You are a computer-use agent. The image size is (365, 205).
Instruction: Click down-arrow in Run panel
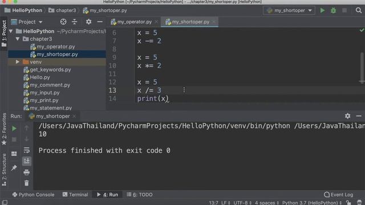coord(27,139)
